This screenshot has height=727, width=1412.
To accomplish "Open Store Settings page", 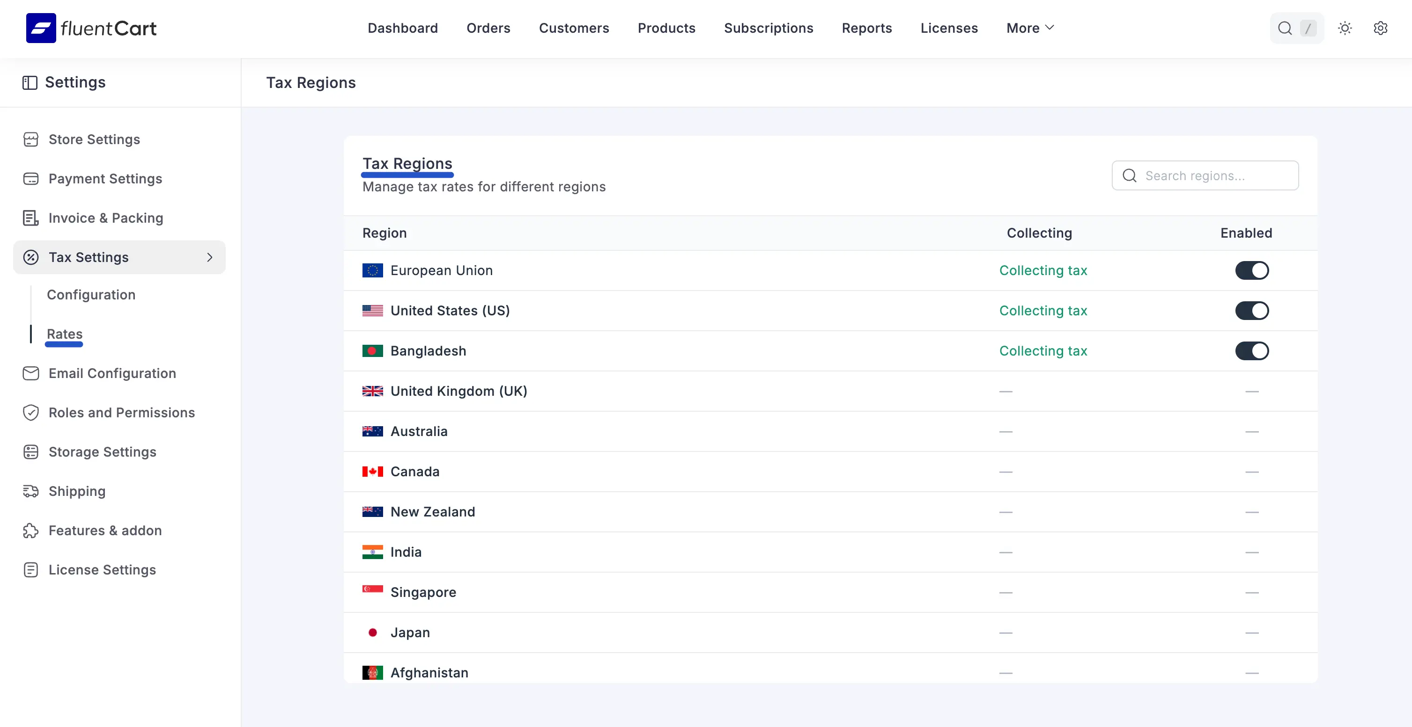I will [94, 139].
